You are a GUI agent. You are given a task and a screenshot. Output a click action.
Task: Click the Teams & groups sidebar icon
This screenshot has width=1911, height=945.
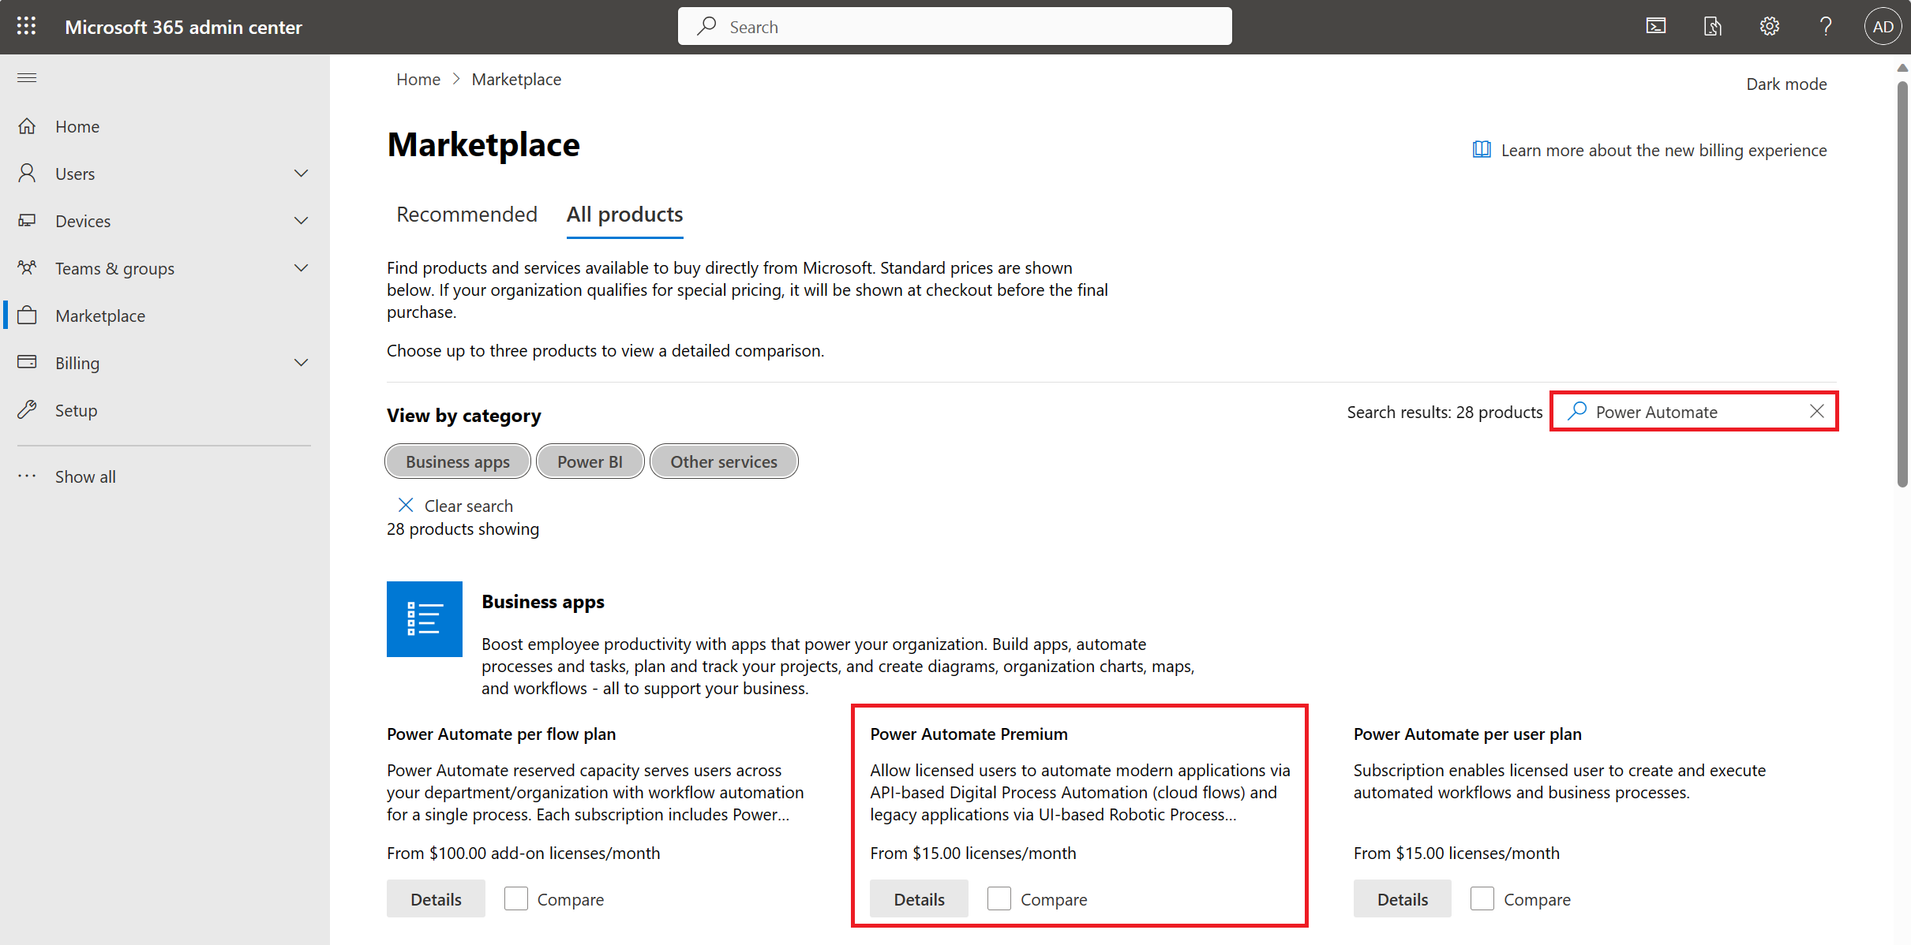pos(28,268)
